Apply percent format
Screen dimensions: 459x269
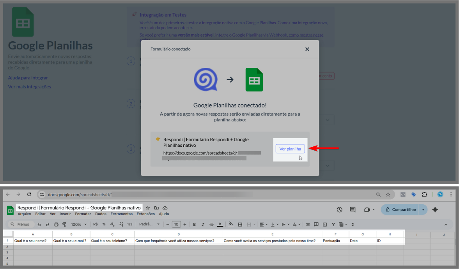click(104, 224)
